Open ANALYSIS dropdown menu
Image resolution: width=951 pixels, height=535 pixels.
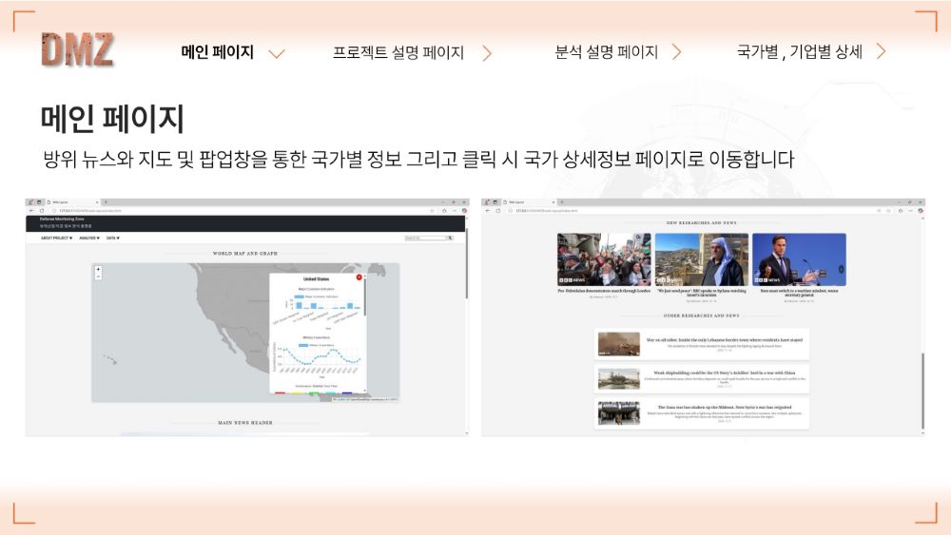pos(89,239)
